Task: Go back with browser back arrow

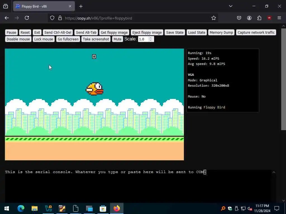Action: (7, 18)
